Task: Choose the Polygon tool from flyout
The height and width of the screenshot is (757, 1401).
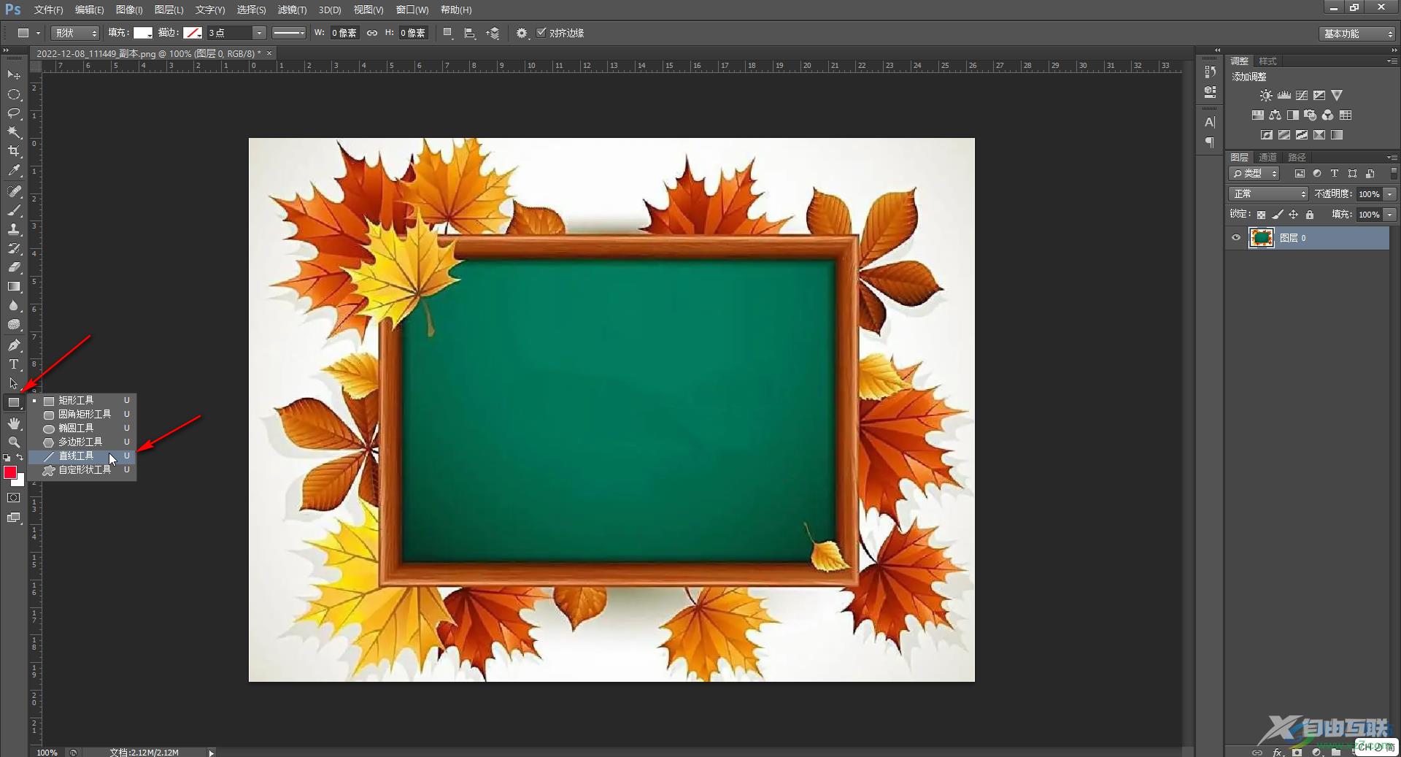Action: click(82, 442)
